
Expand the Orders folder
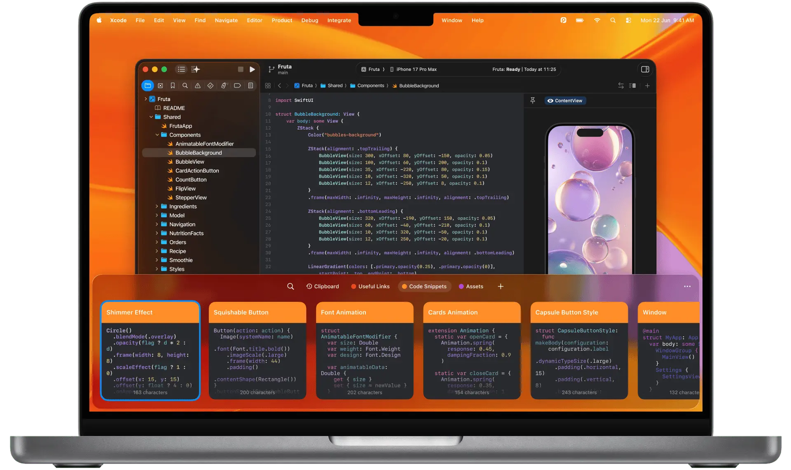157,242
